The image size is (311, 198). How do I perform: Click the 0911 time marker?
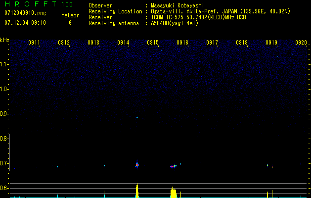click(34, 43)
